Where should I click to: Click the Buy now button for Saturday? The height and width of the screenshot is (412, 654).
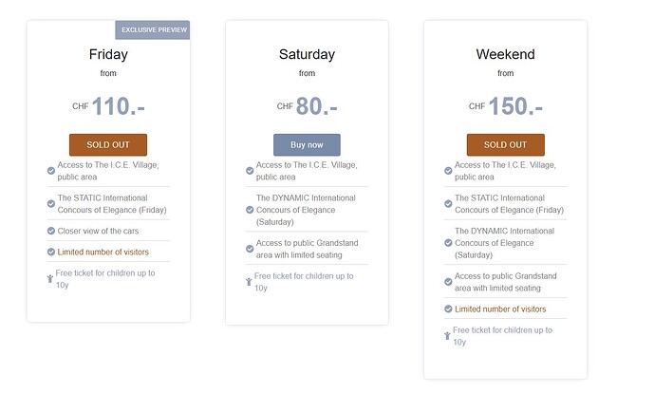[x=307, y=144]
